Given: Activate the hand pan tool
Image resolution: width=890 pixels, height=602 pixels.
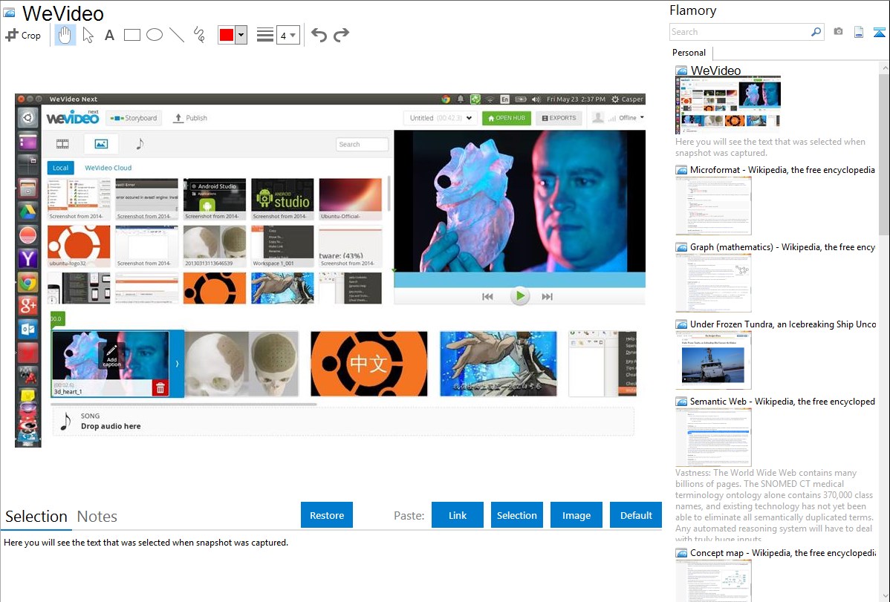Looking at the screenshot, I should (x=65, y=35).
